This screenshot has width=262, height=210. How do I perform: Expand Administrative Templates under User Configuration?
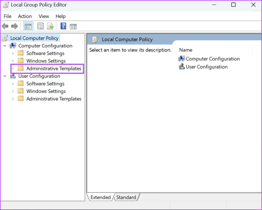tap(13, 99)
